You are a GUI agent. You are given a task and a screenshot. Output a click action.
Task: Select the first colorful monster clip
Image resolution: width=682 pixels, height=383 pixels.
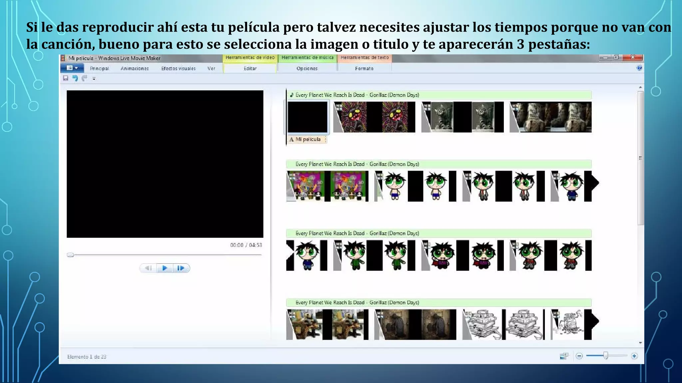(x=374, y=117)
